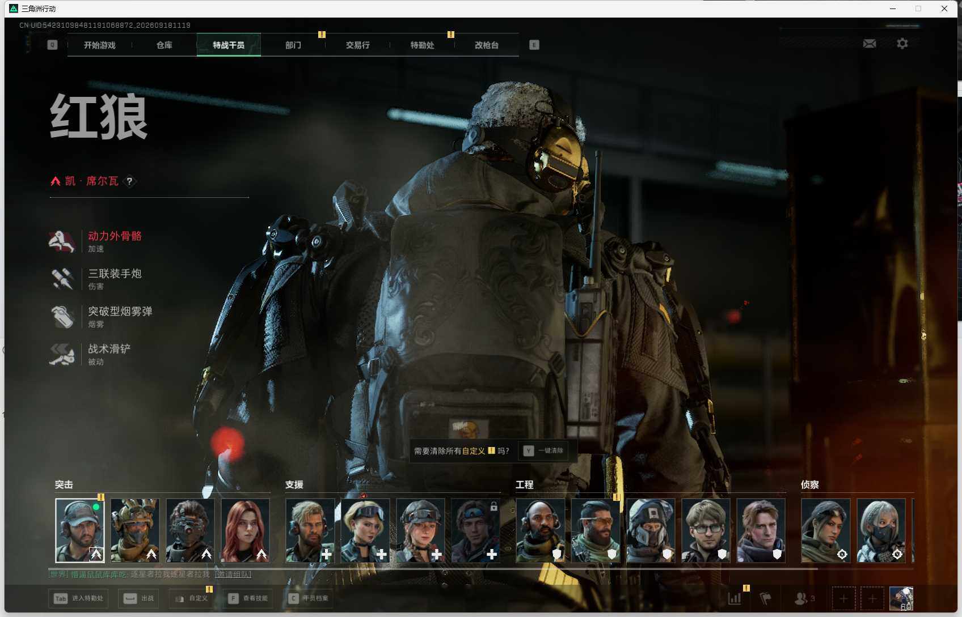
Task: Select the locked operator in 支援
Action: point(475,530)
